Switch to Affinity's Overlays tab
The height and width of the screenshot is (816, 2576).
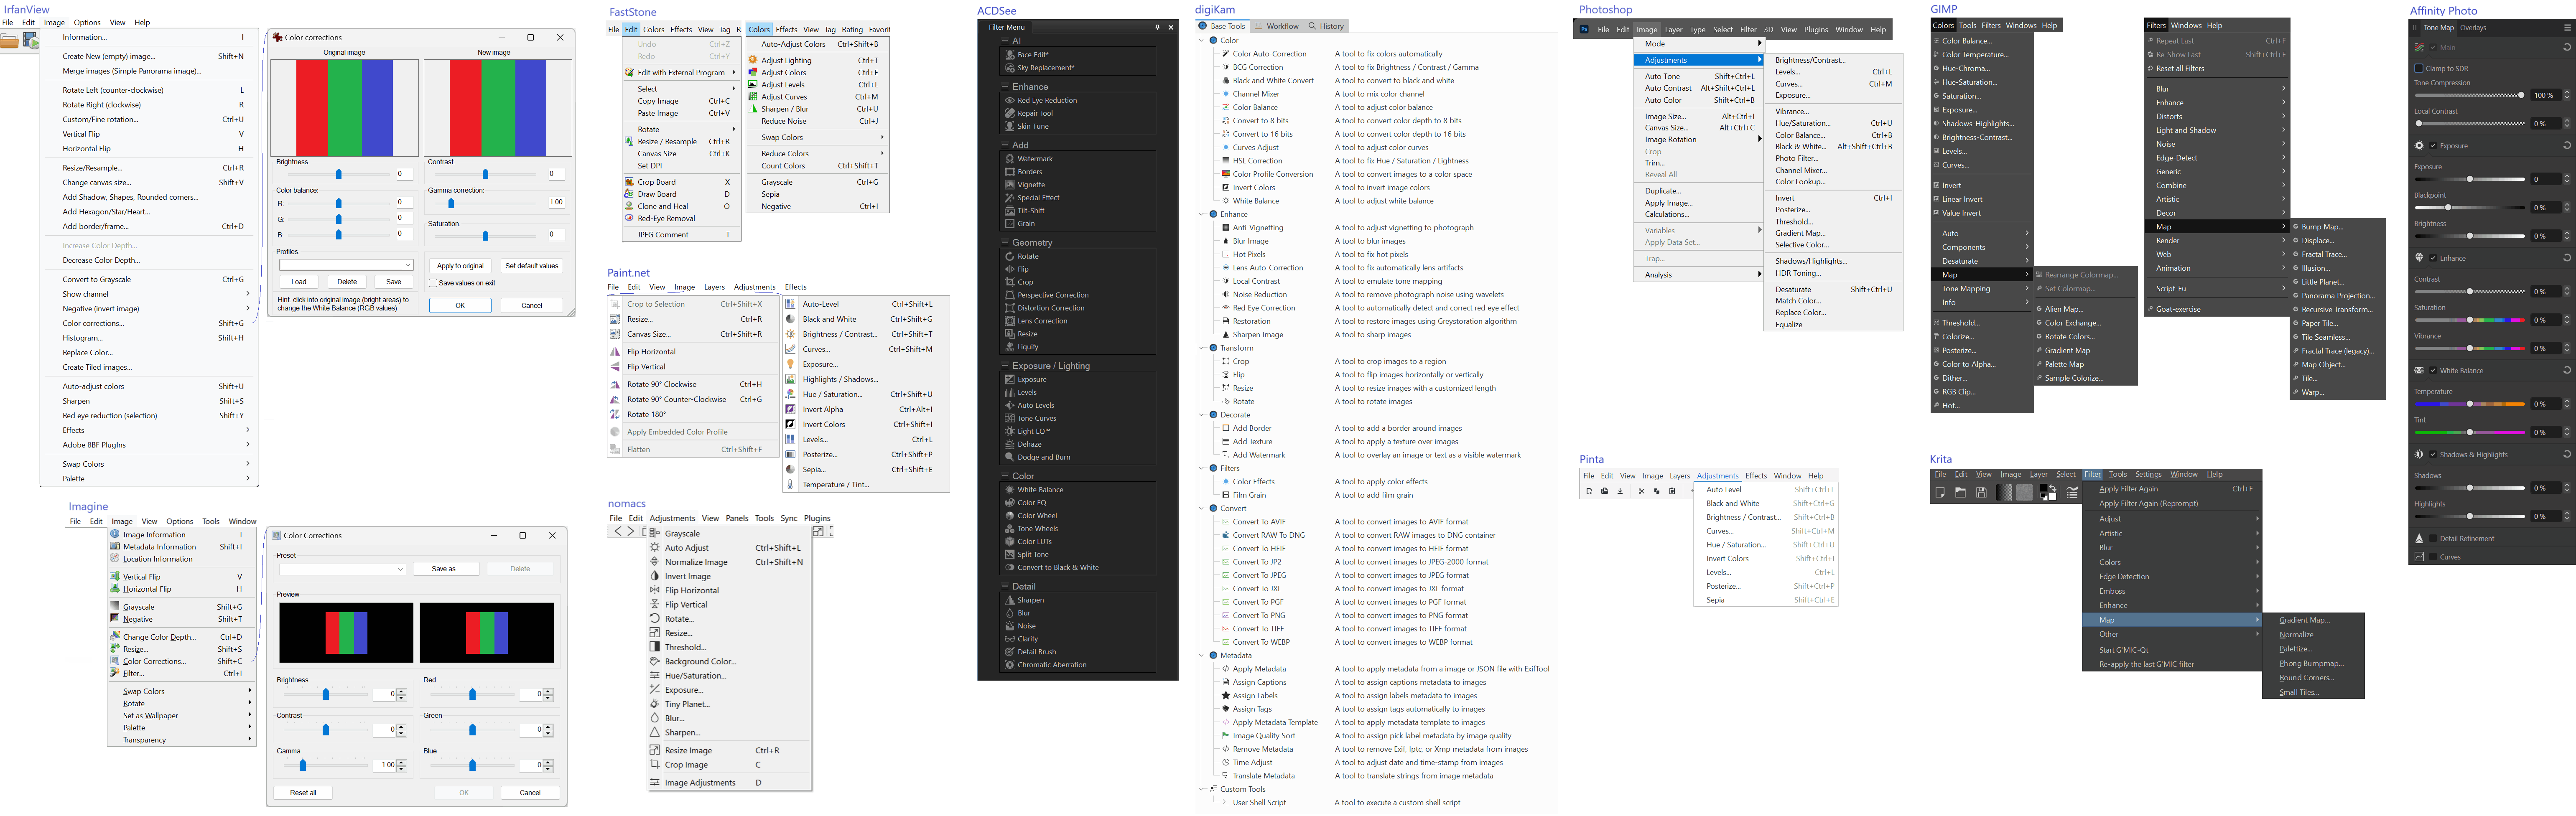[x=2473, y=28]
